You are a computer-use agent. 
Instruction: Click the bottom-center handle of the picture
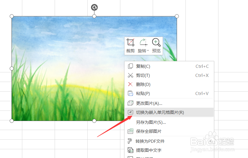click(94, 121)
